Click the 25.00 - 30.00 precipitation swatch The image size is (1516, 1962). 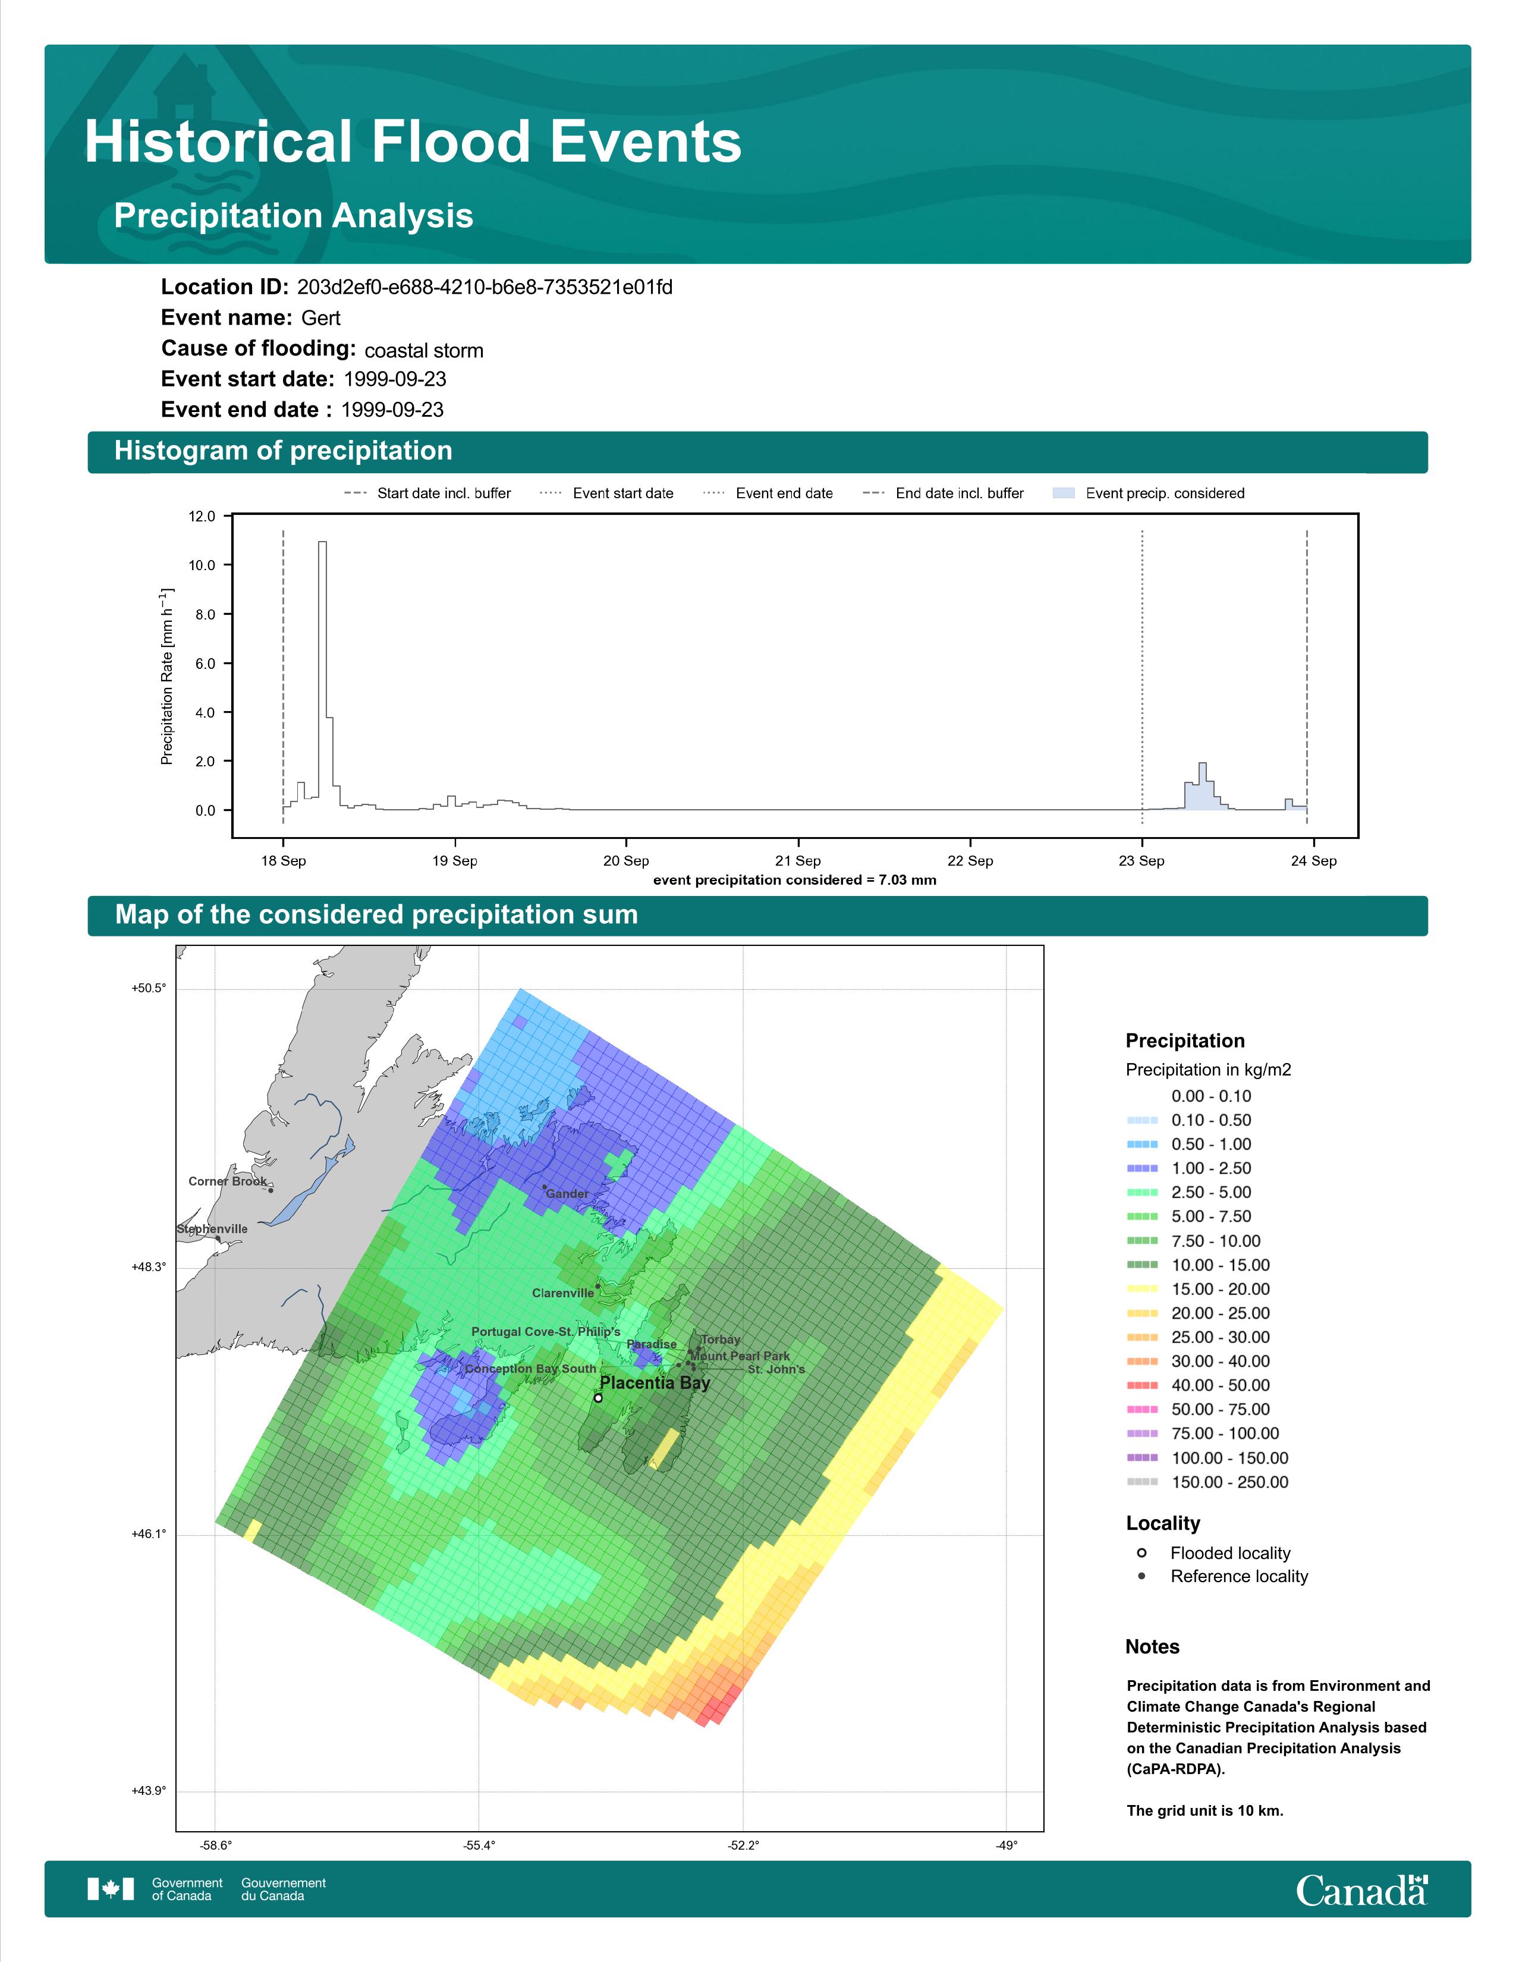1143,1338
